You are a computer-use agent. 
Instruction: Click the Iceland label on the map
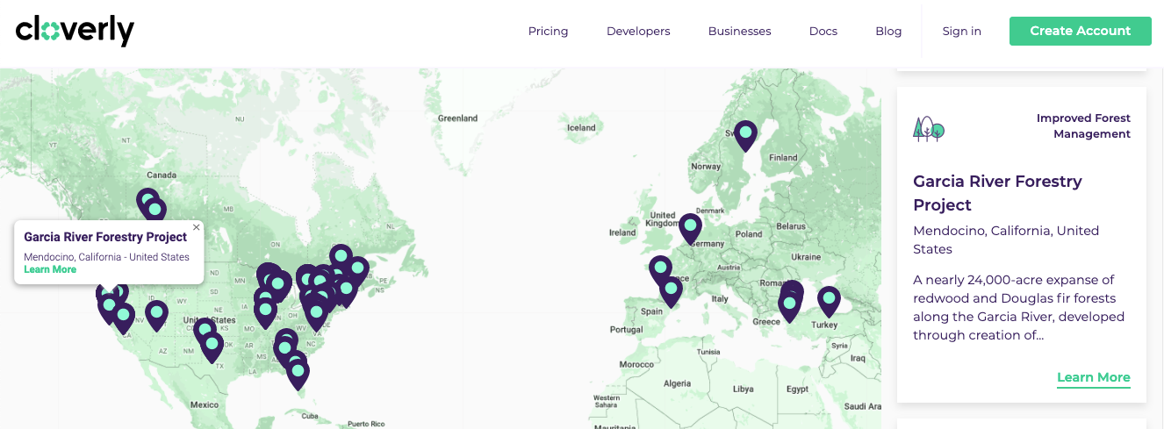point(581,128)
